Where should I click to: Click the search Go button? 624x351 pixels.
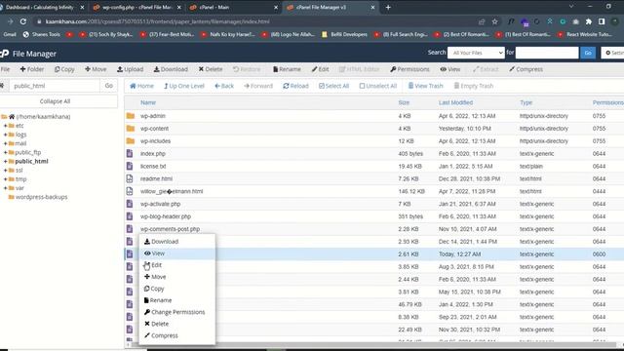tap(588, 53)
